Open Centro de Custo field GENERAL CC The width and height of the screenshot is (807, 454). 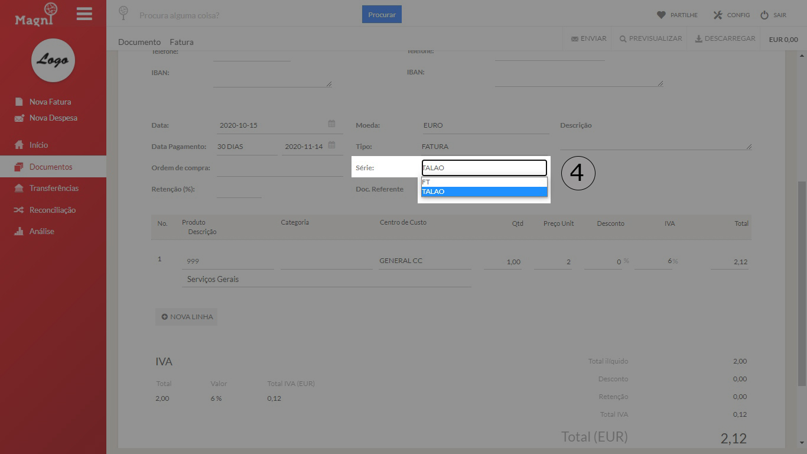(425, 261)
